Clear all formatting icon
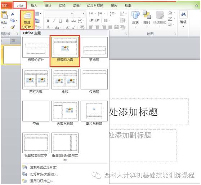Screen dimensions: 201x185 point(82,27)
